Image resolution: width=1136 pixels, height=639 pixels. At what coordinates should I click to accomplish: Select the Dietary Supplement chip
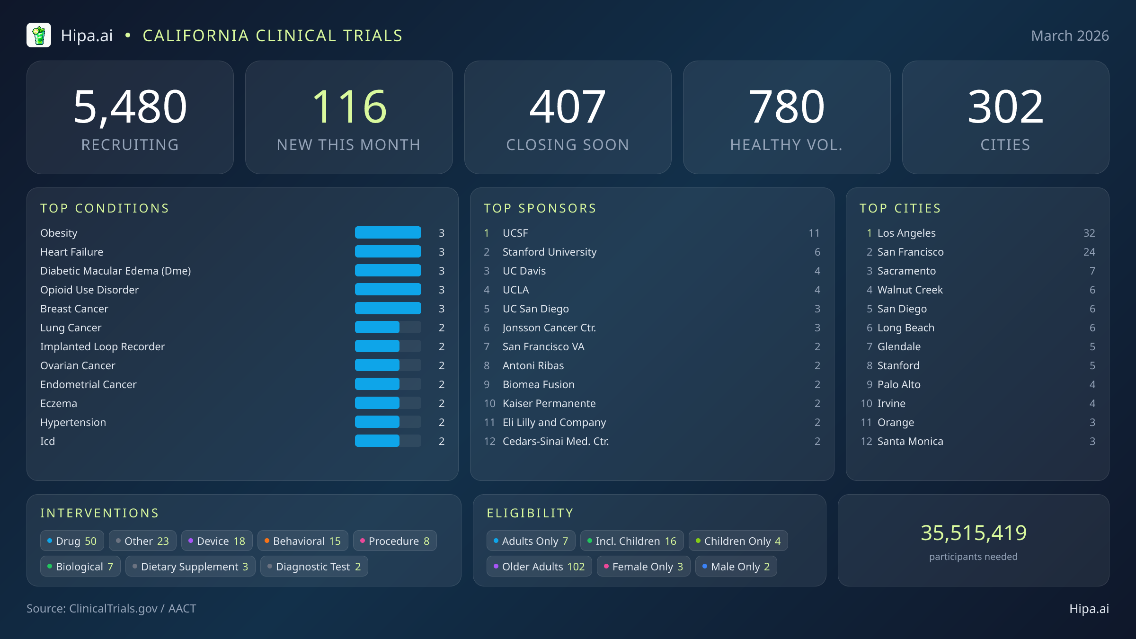coord(190,566)
